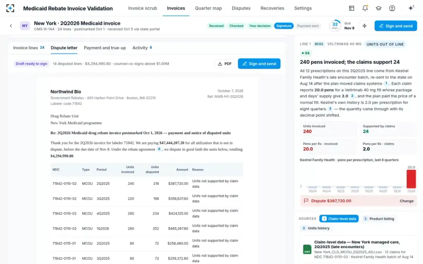Open the notifications bell

(x=365, y=8)
